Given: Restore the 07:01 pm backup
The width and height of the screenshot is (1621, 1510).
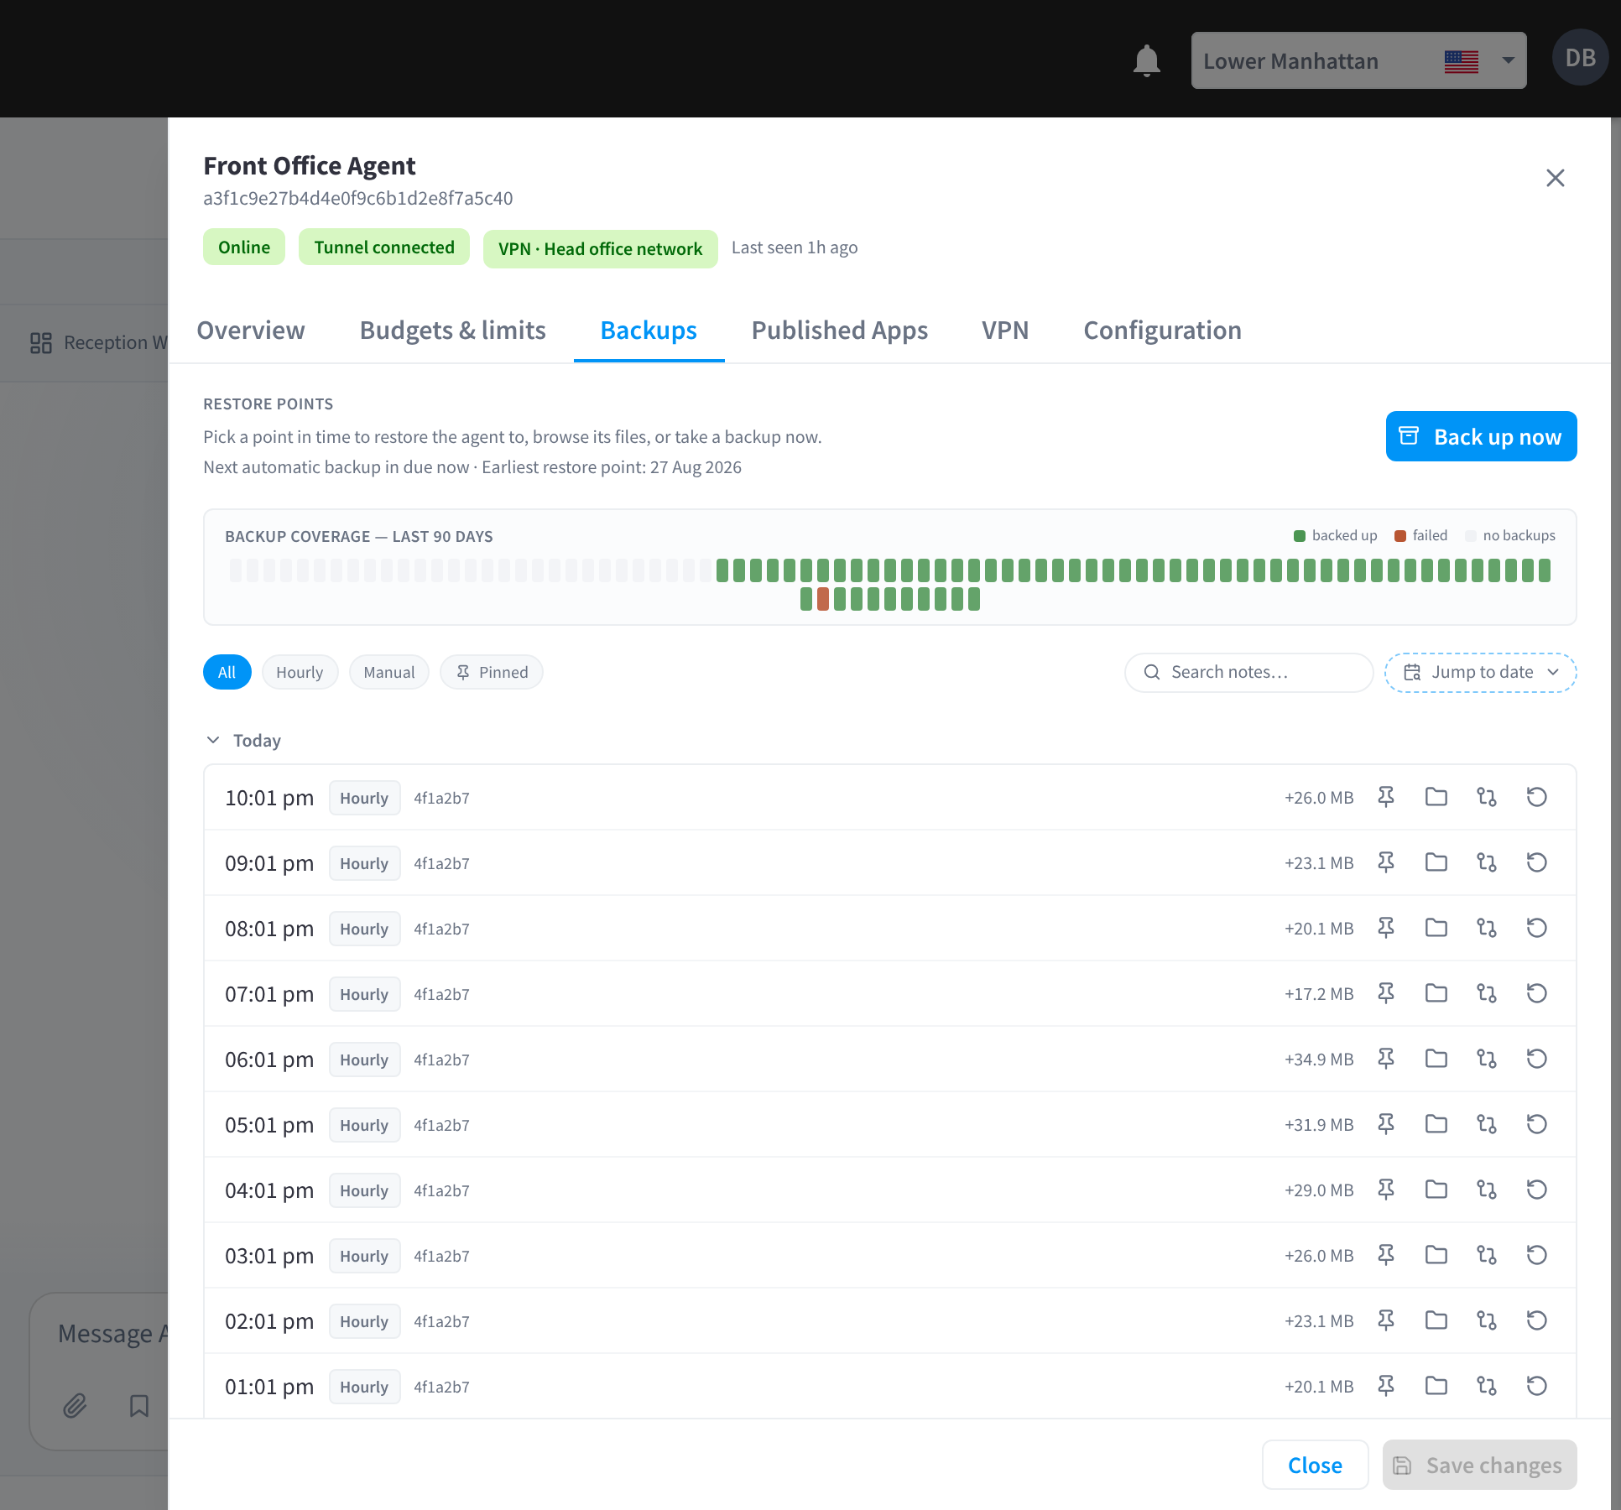Looking at the screenshot, I should [1537, 993].
